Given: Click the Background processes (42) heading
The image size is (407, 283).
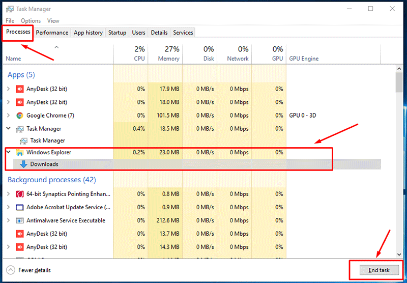Looking at the screenshot, I should [x=52, y=180].
